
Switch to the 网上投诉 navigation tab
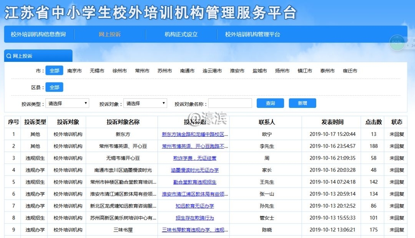[x=110, y=34]
